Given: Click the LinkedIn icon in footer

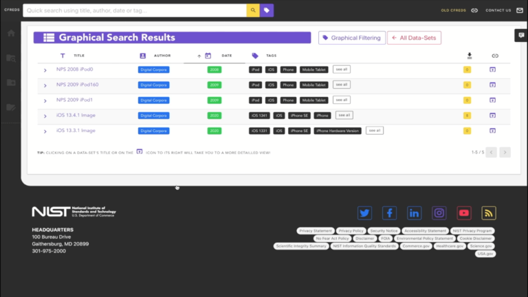Looking at the screenshot, I should click(x=414, y=213).
